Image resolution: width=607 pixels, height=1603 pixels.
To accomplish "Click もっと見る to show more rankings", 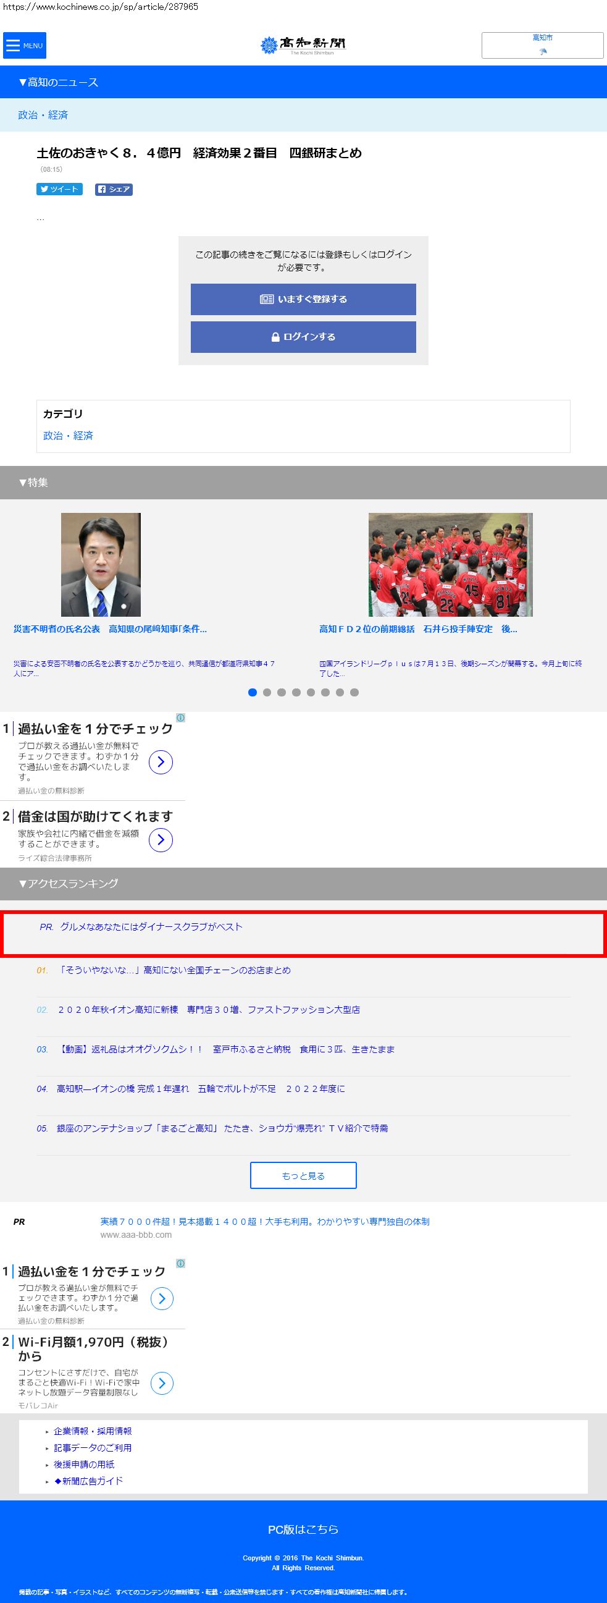I will [303, 1175].
